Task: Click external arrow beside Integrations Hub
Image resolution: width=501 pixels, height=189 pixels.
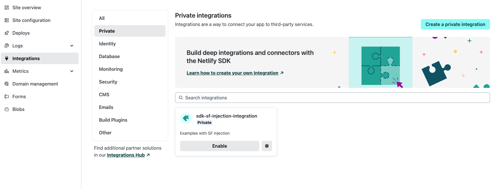Action: tap(148, 155)
